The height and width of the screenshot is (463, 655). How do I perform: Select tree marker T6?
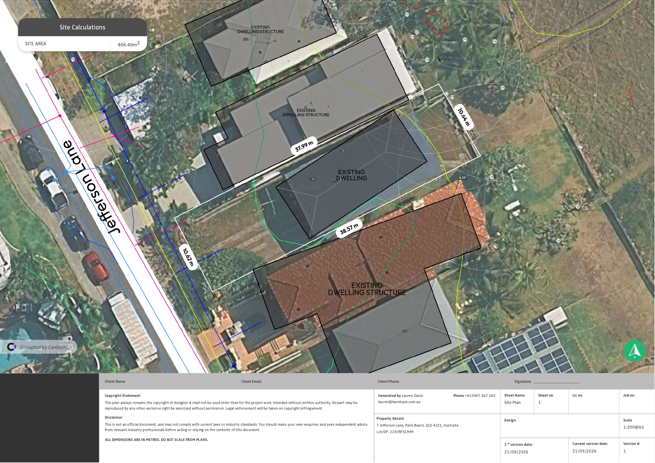click(x=494, y=41)
